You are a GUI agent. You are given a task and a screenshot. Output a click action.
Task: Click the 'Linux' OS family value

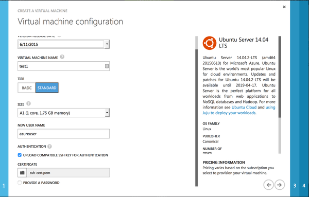207,129
